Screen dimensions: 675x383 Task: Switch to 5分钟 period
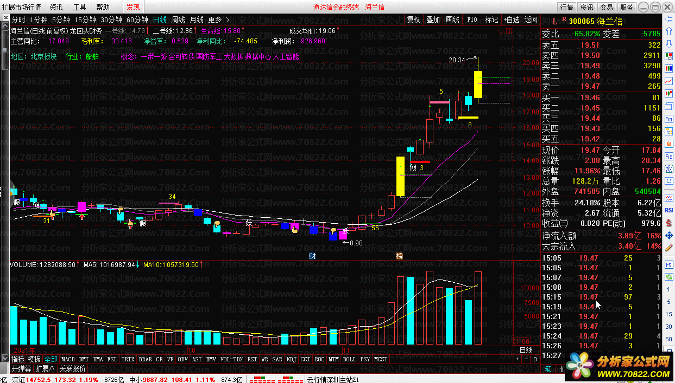tap(61, 20)
